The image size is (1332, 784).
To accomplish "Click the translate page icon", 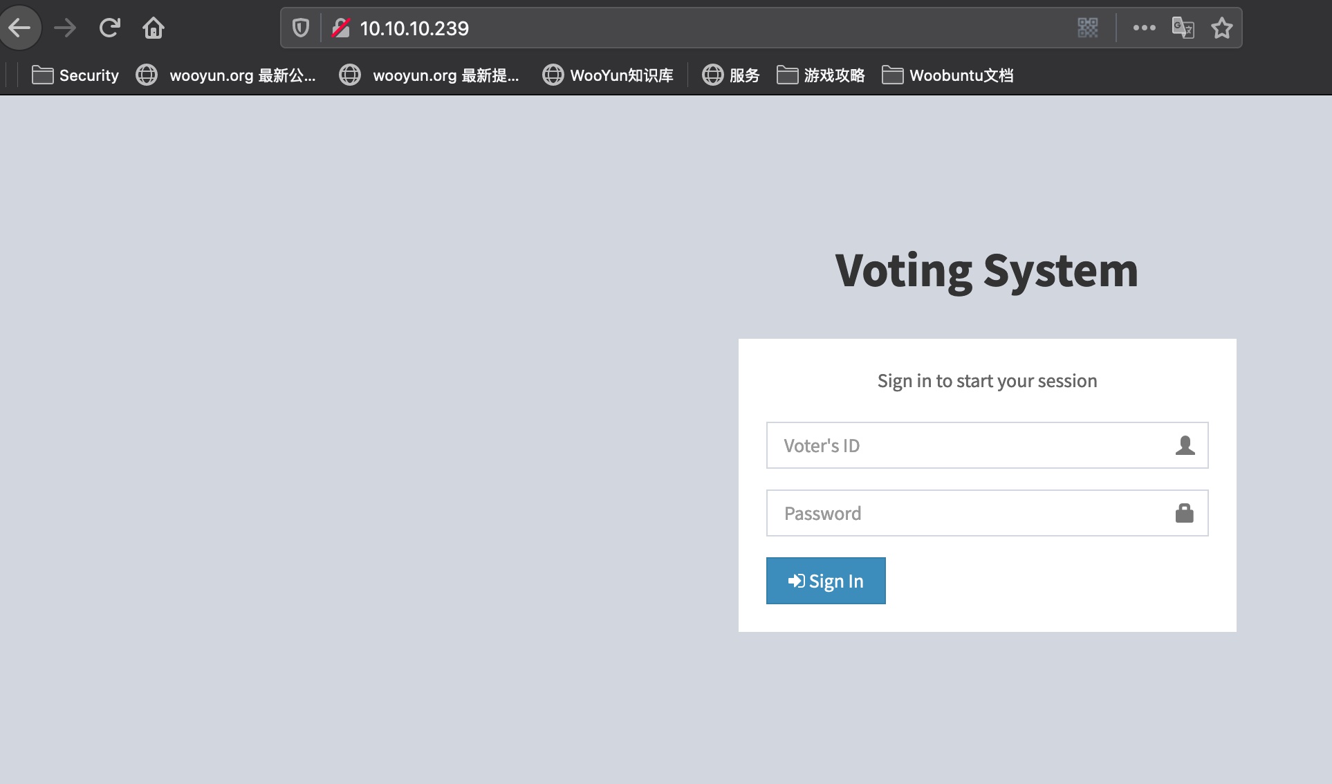I will 1183,28.
